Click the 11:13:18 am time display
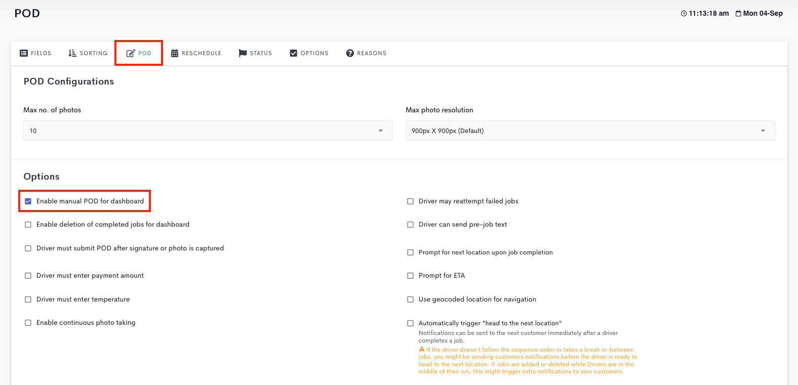798x385 pixels. 709,14
